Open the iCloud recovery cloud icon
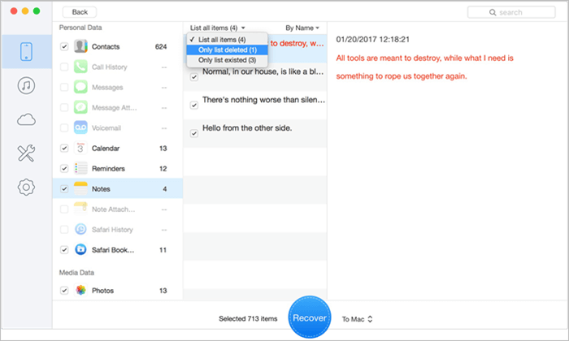The image size is (569, 341). 26,119
